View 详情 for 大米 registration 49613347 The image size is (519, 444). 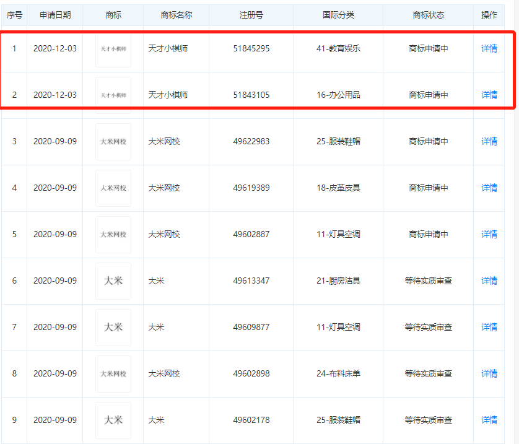coord(489,281)
